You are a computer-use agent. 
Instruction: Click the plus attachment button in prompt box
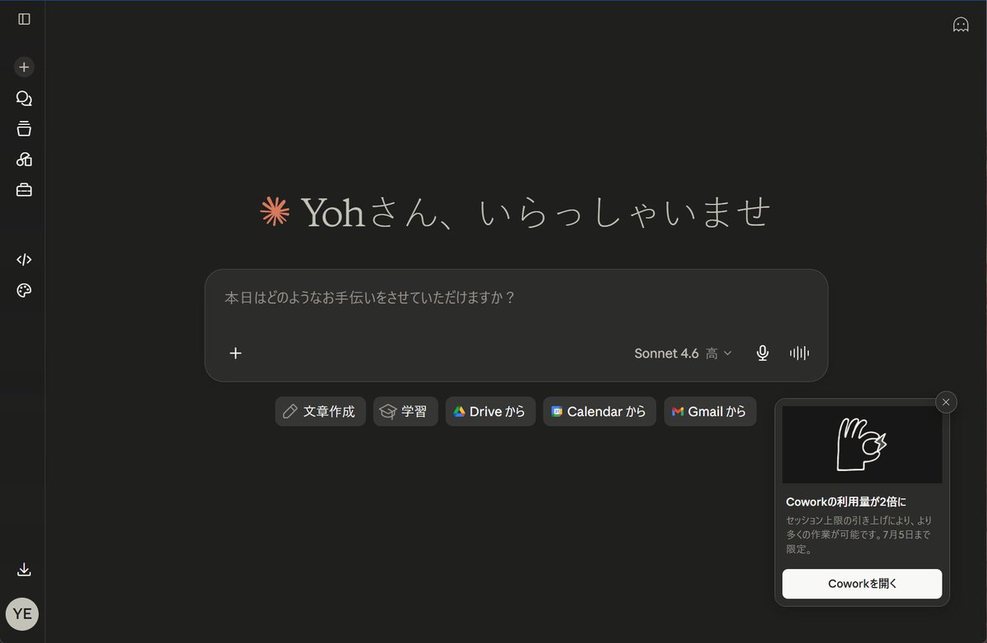(235, 354)
